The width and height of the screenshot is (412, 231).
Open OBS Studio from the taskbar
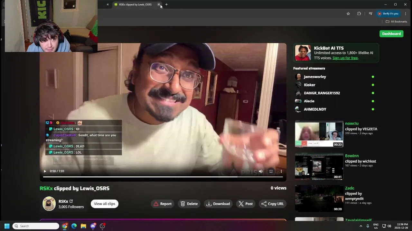[x=102, y=226]
